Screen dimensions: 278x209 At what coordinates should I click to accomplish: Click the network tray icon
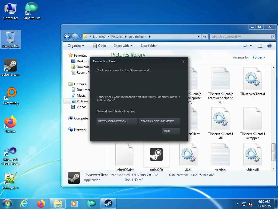click(x=244, y=204)
